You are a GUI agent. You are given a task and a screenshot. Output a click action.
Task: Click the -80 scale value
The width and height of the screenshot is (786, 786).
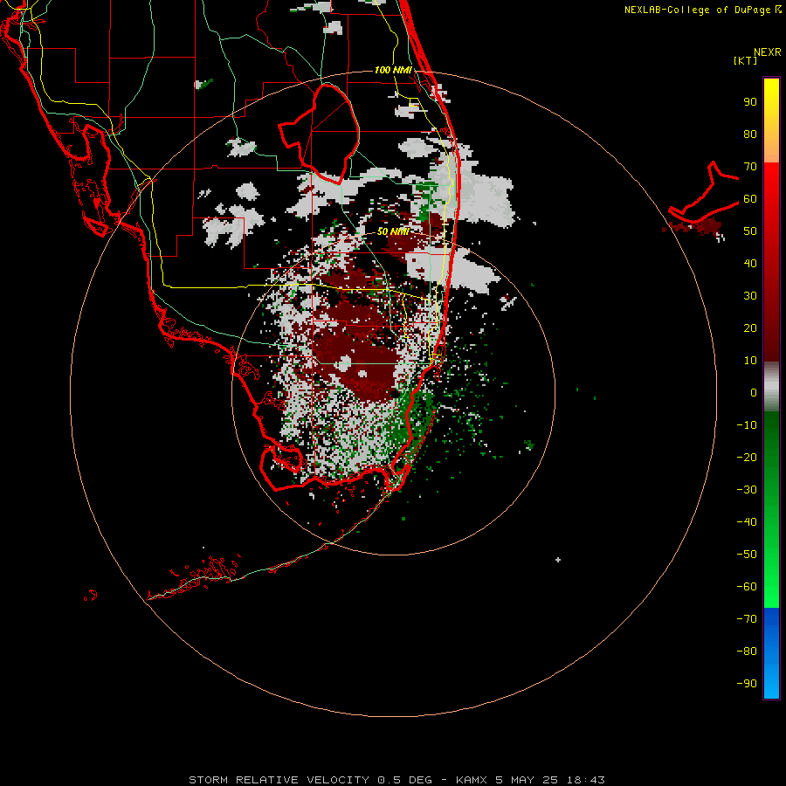click(x=747, y=652)
